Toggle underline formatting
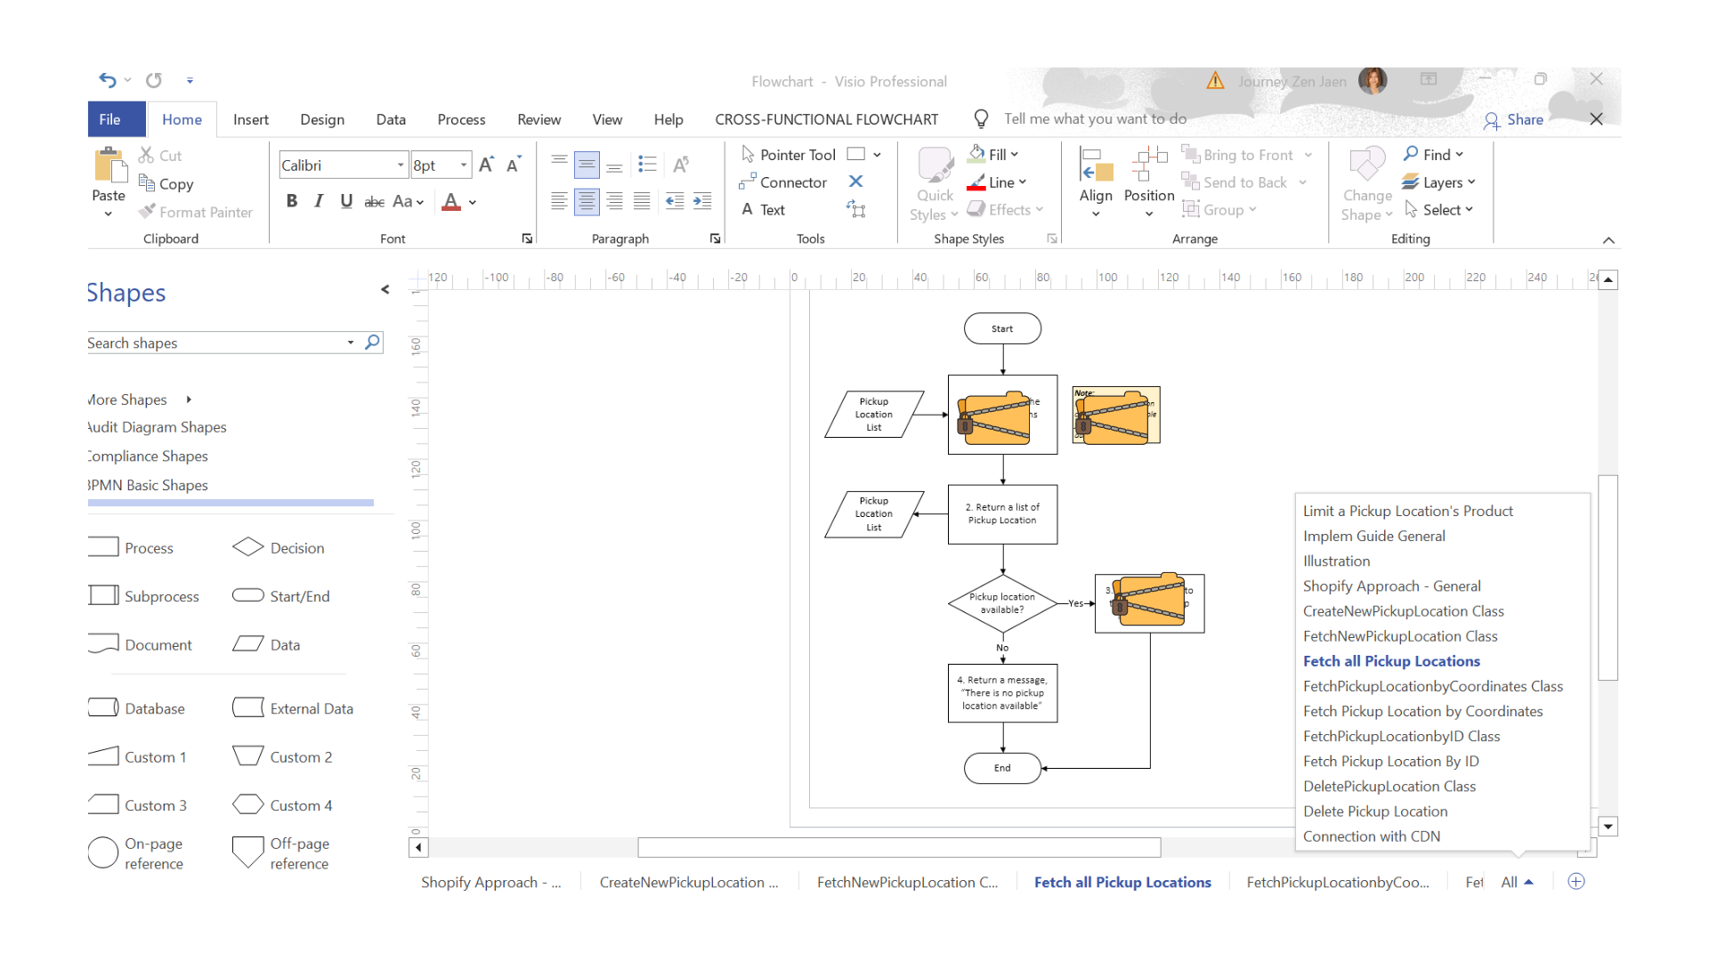 tap(346, 201)
